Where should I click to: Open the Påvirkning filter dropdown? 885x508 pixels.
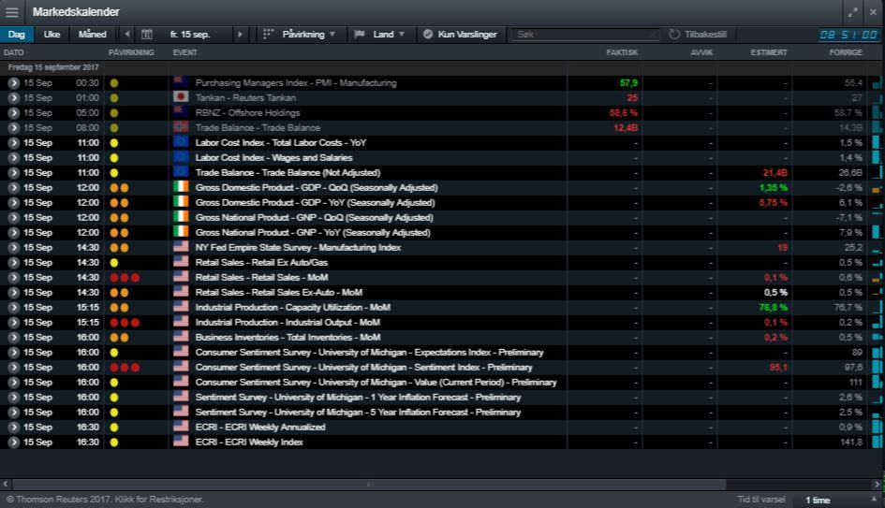(x=300, y=35)
